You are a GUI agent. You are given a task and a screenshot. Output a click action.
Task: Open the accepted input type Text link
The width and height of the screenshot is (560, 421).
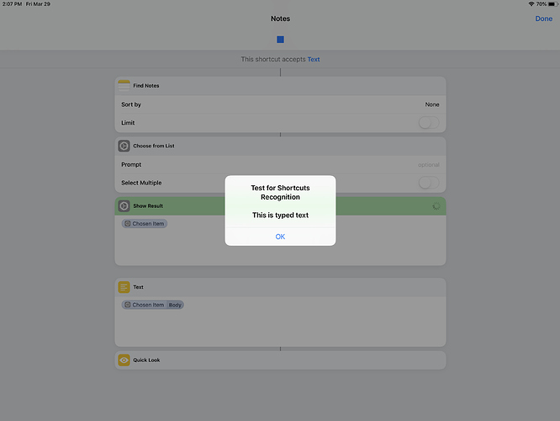coord(314,60)
